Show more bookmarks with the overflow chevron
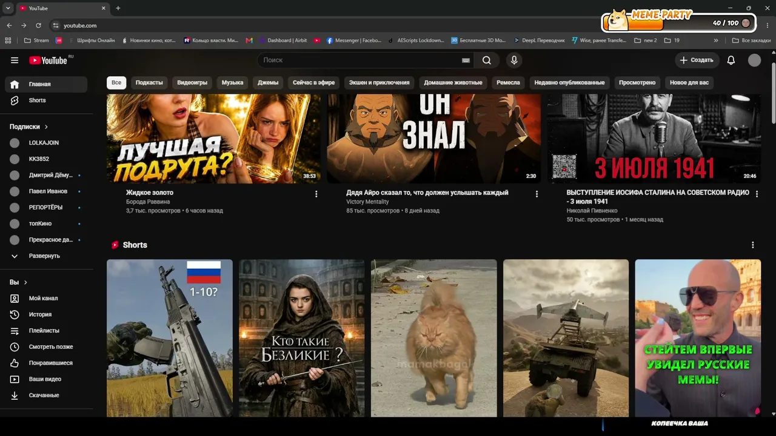 716,41
